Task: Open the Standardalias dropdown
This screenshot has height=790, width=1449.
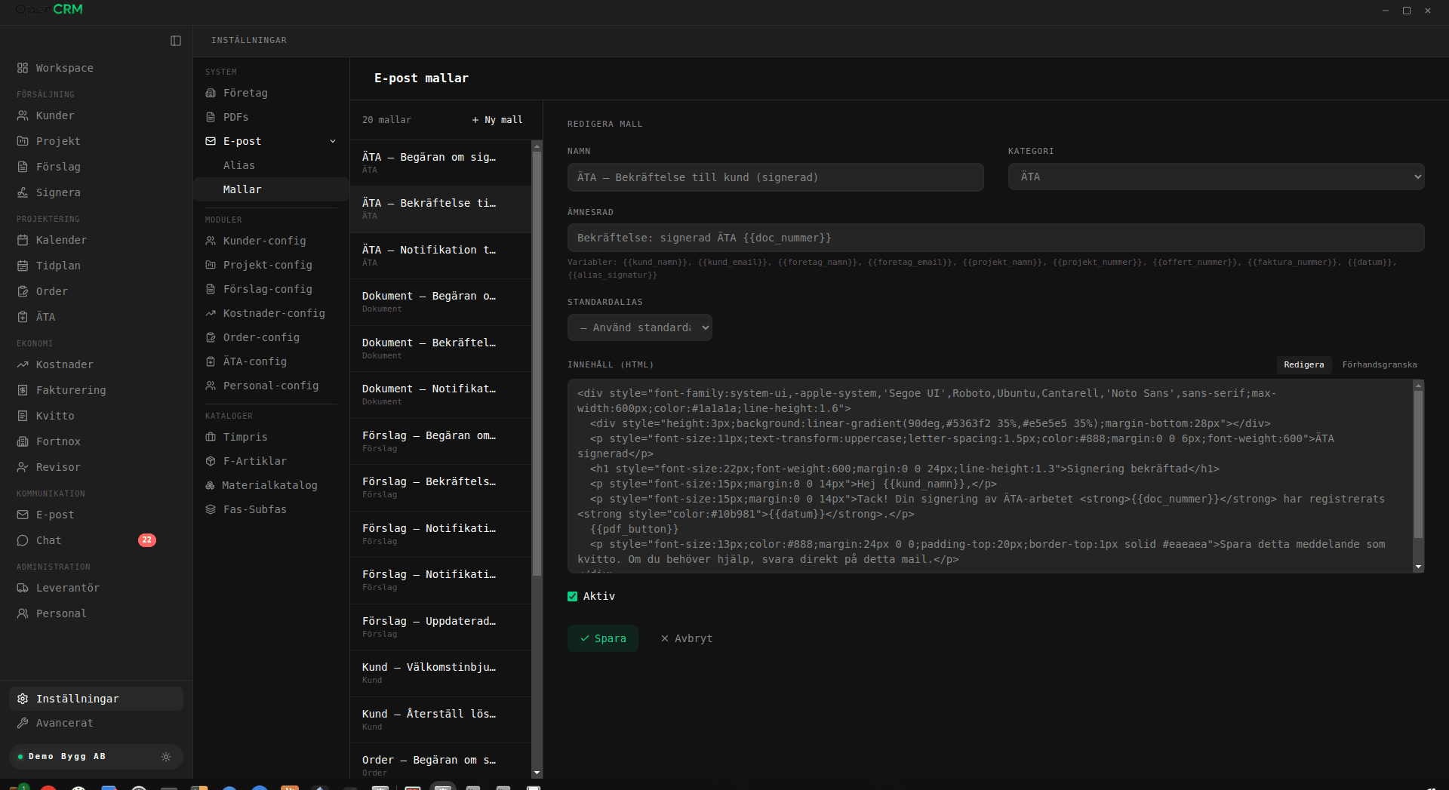Action: tap(640, 327)
